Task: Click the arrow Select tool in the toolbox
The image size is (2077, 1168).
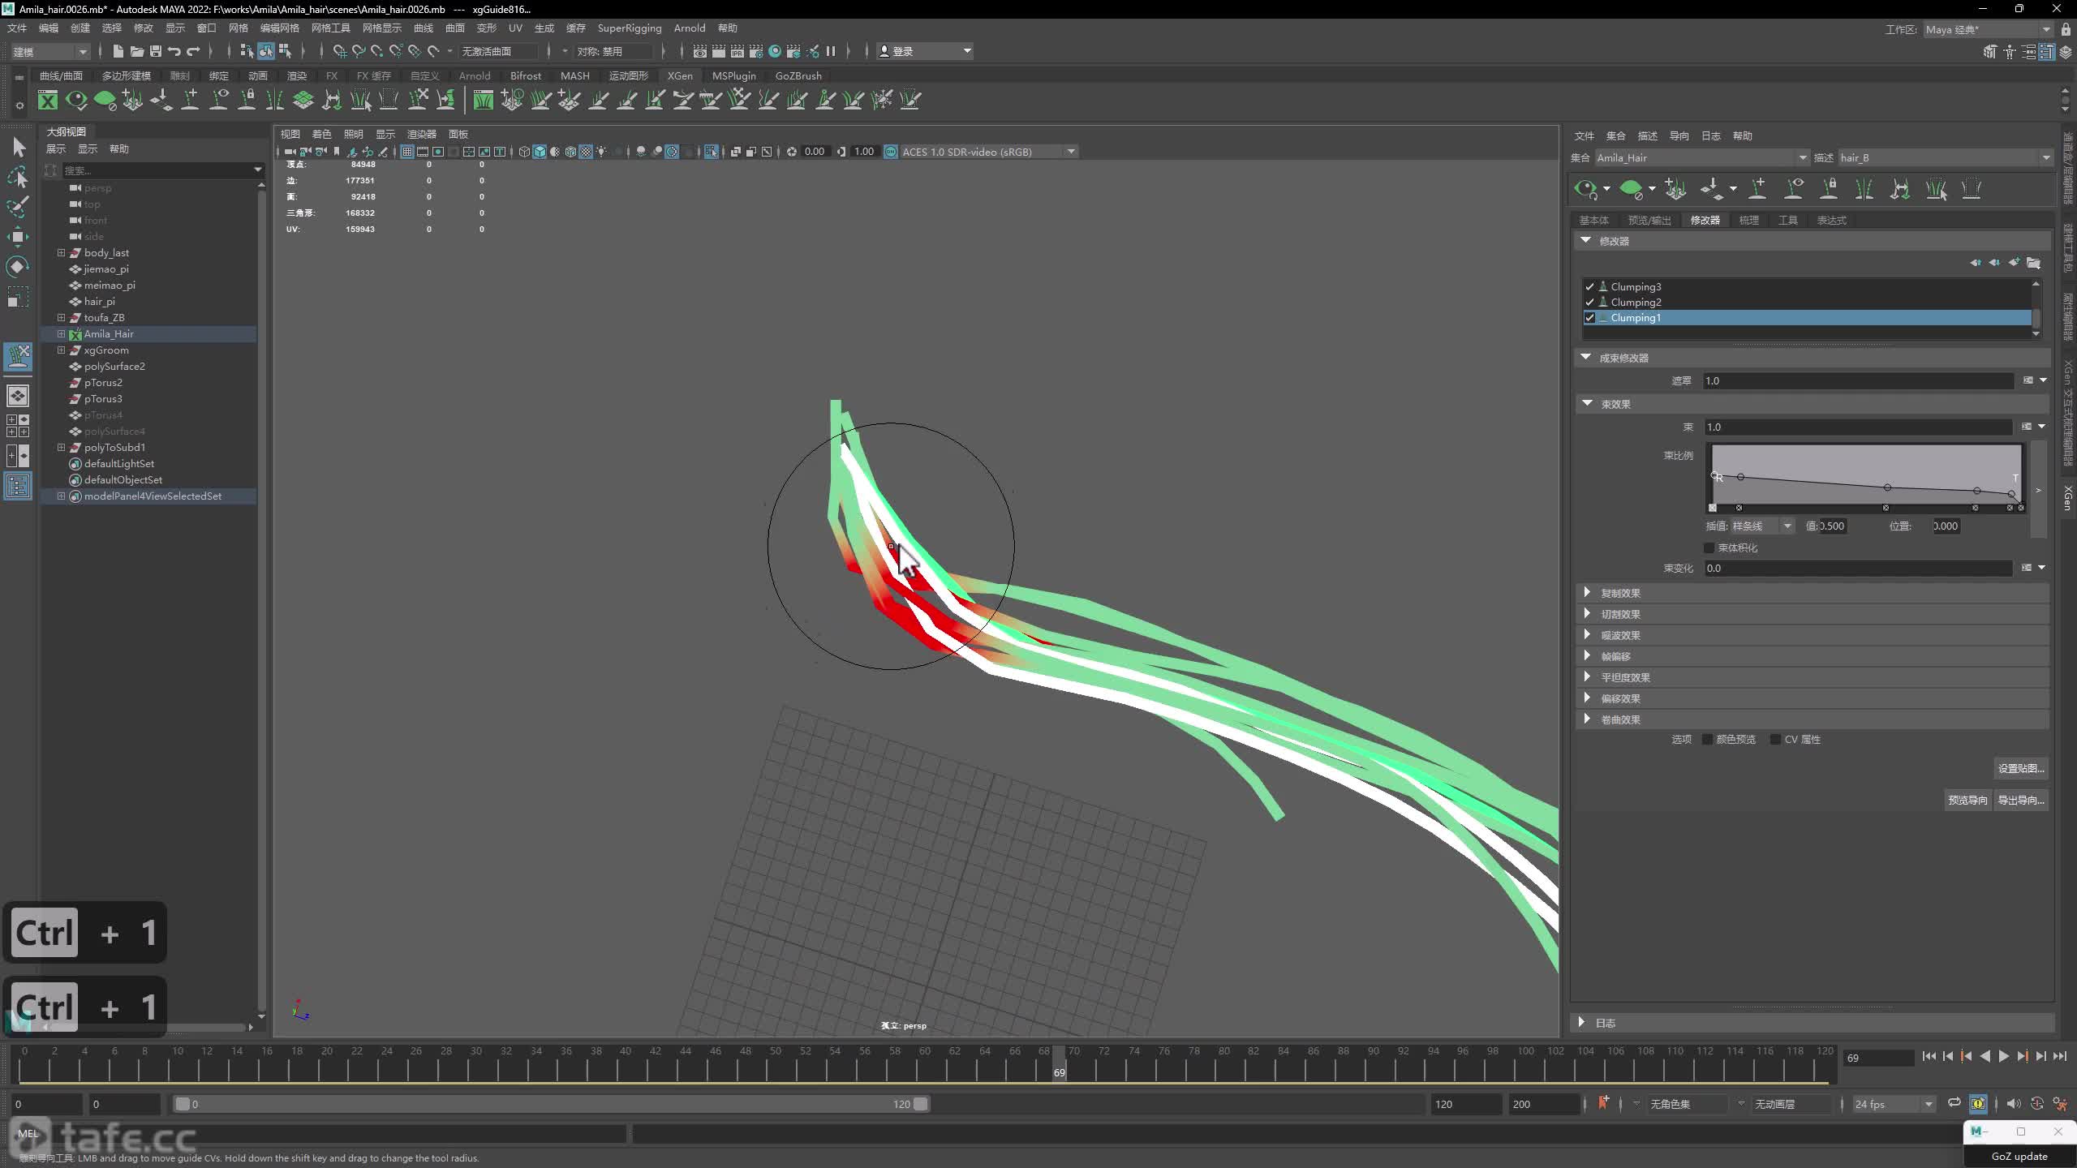Action: pyautogui.click(x=18, y=147)
